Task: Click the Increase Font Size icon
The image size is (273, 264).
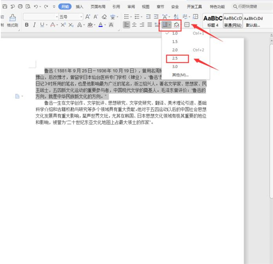Action: (x=86, y=16)
